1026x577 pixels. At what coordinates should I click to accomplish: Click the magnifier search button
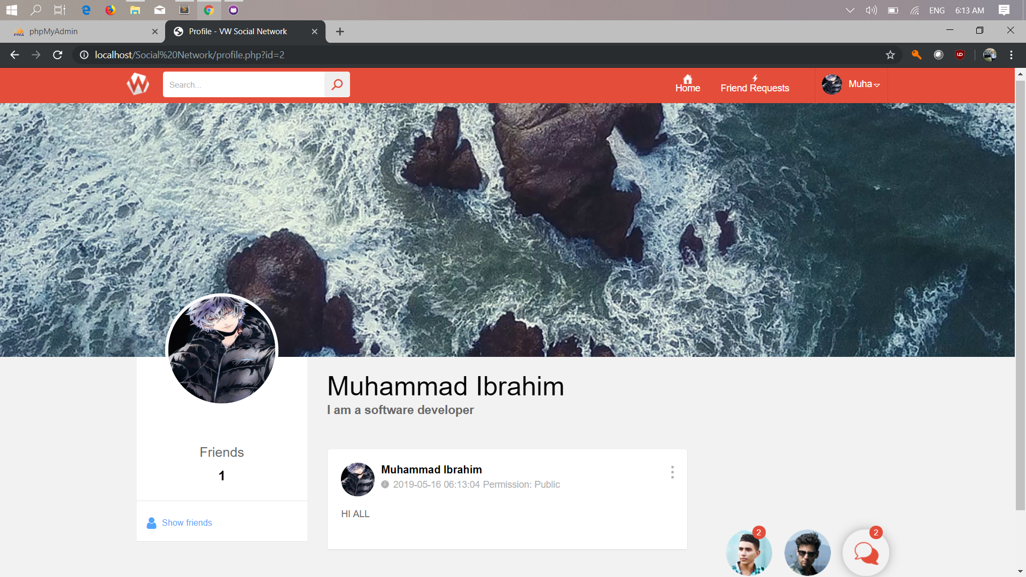pos(337,84)
